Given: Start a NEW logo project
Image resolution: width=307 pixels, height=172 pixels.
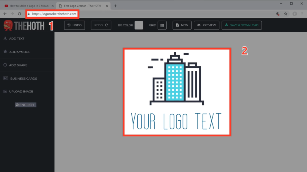Looking at the screenshot, I should click(182, 25).
